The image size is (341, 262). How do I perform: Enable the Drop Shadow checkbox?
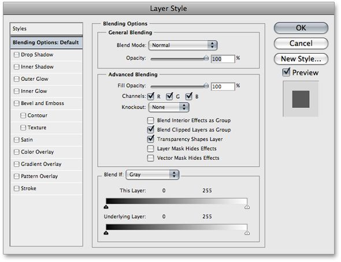17,55
